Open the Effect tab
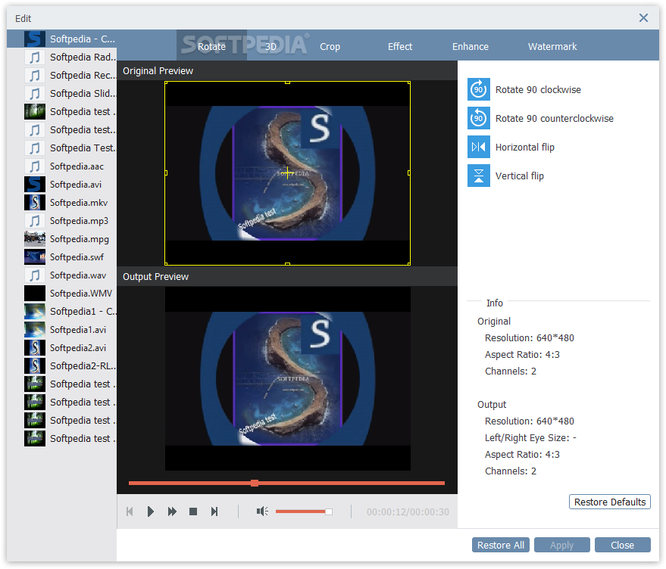This screenshot has width=666, height=569. (x=400, y=47)
